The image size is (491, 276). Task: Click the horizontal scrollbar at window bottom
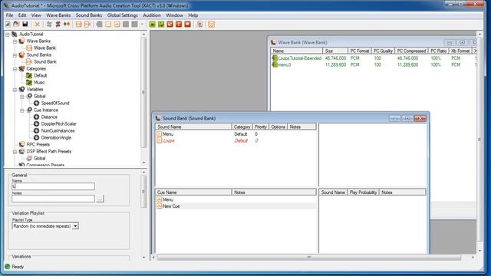308,258
